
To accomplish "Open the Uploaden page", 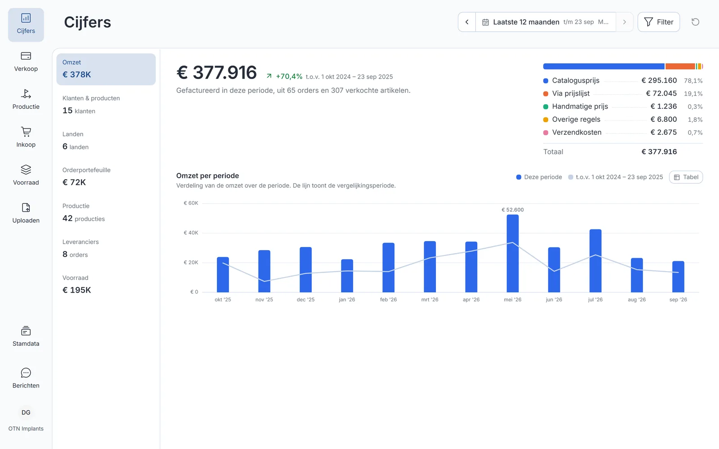I will [26, 214].
